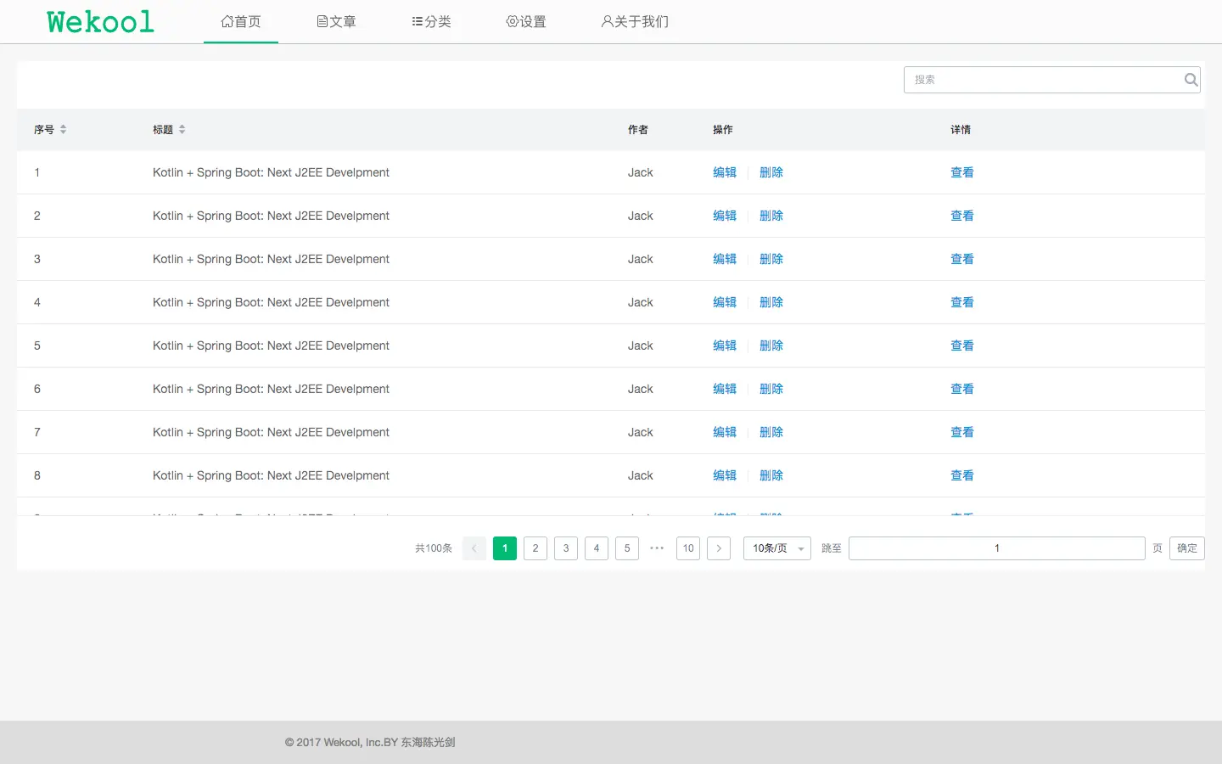Click 查看 in row 8
Image resolution: width=1222 pixels, height=764 pixels.
962,475
